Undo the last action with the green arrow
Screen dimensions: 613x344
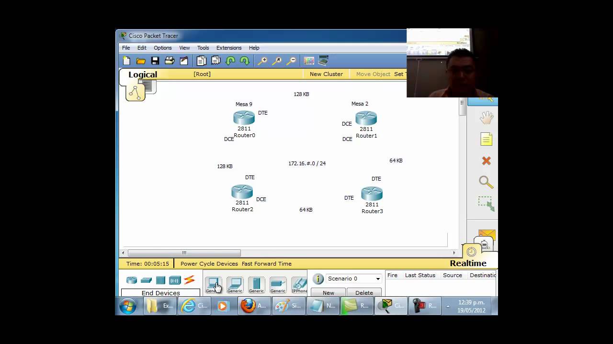pos(230,61)
